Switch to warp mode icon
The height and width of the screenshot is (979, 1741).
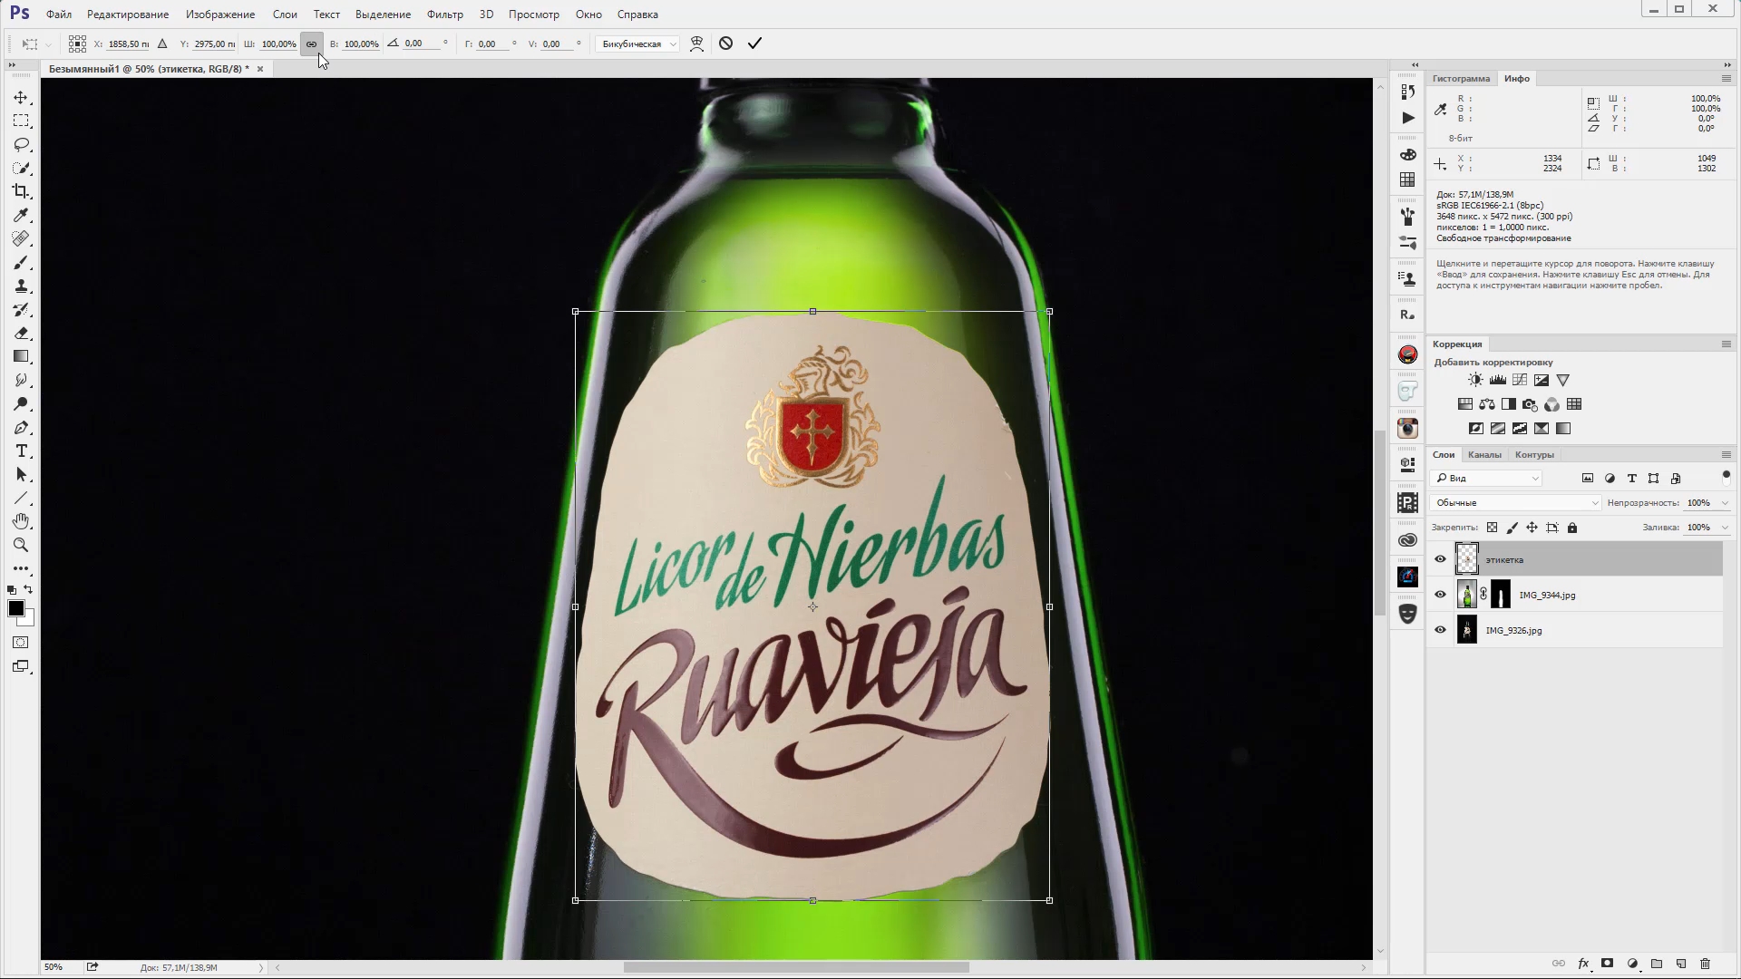click(696, 44)
